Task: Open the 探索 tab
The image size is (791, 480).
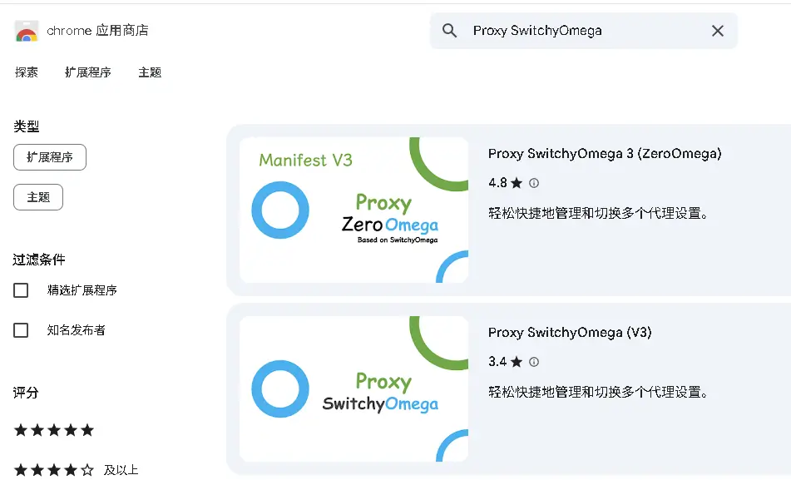Action: point(27,72)
